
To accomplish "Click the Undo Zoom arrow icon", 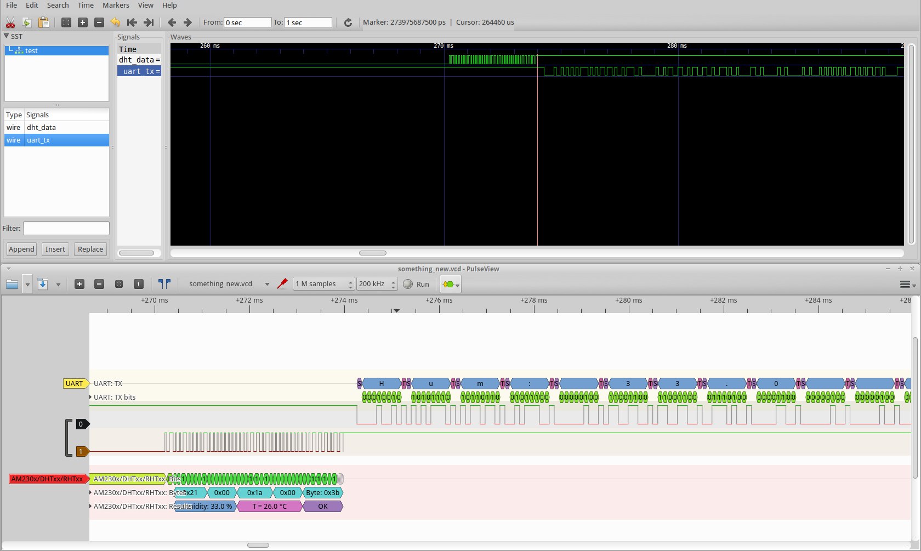I will (x=115, y=22).
